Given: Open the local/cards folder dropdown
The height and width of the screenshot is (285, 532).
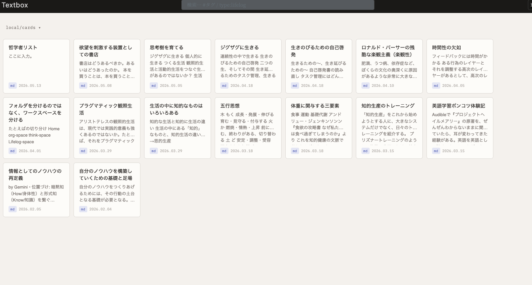Looking at the screenshot, I should 23,27.
